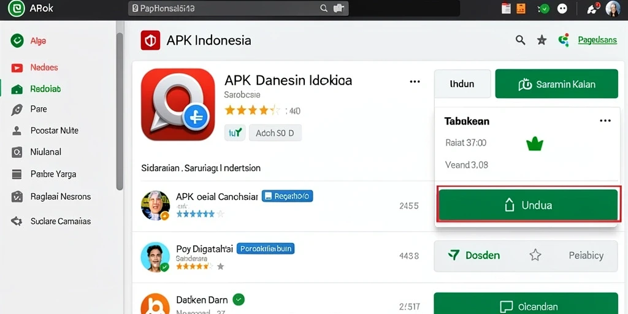
Task: Click the iuY tag button
Action: [235, 132]
